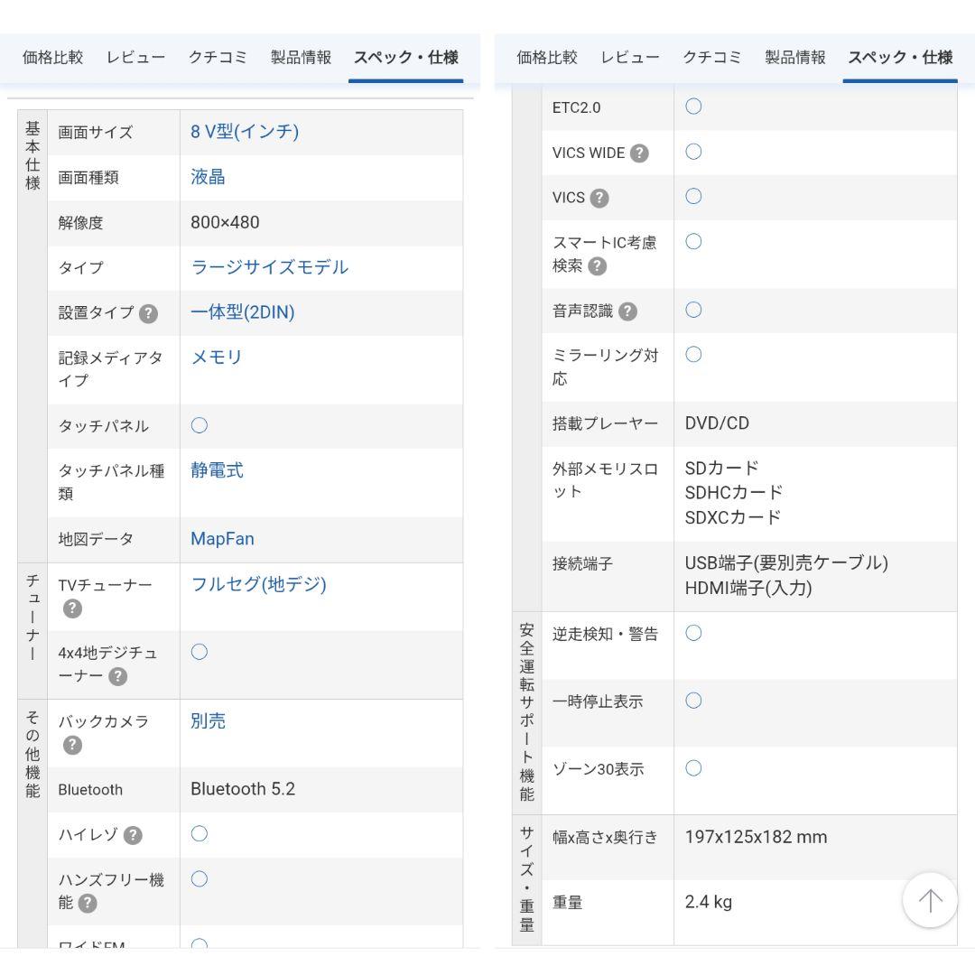Image resolution: width=975 pixels, height=975 pixels.
Task: Open help icon under TVチューナー
Action: click(x=73, y=608)
